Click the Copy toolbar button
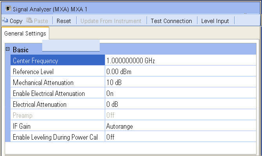This screenshot has width=262, height=156. pos(12,21)
